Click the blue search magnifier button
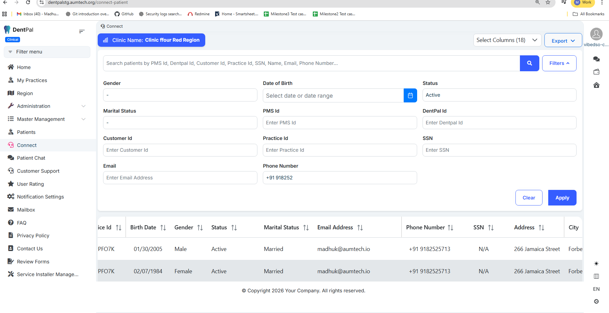Screen dimensions: 609x313 click(x=529, y=63)
